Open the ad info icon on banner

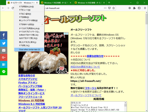65,33
